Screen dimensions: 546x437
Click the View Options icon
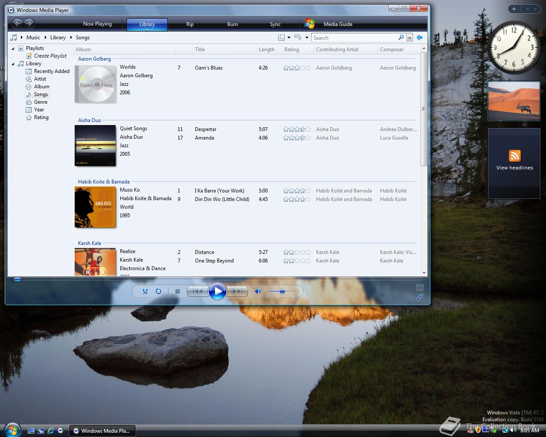[298, 38]
